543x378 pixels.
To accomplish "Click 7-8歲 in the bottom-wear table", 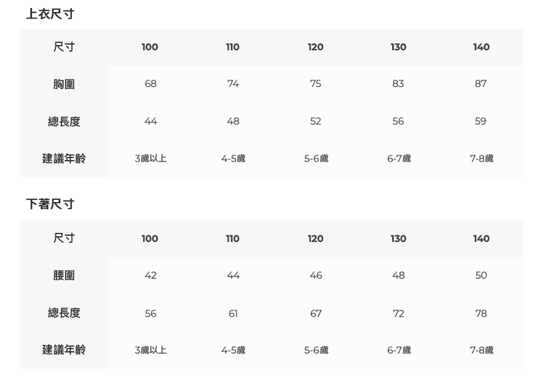I will click(x=481, y=350).
